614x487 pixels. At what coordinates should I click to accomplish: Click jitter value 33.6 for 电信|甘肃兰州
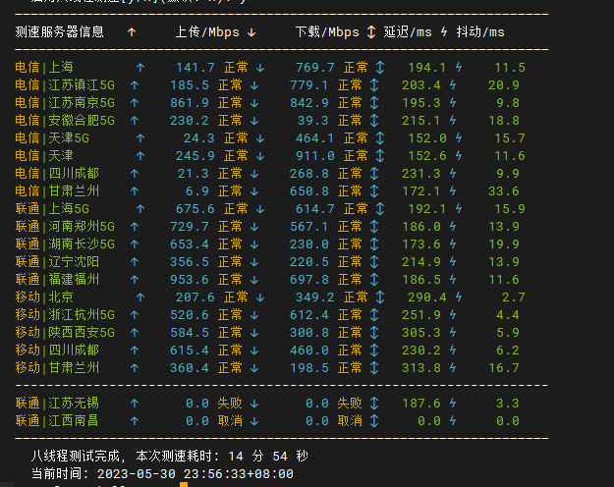pos(504,191)
